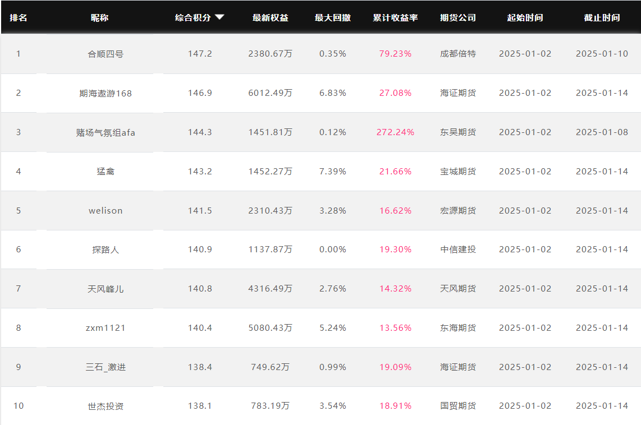Click the 昵称 column header
Viewport: 641px width, 425px height.
100,17
